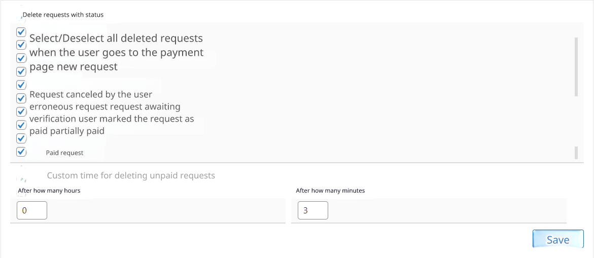Toggle the topmost Select/Deselect all checkbox
Viewport: 594px width, 258px height.
[21, 32]
